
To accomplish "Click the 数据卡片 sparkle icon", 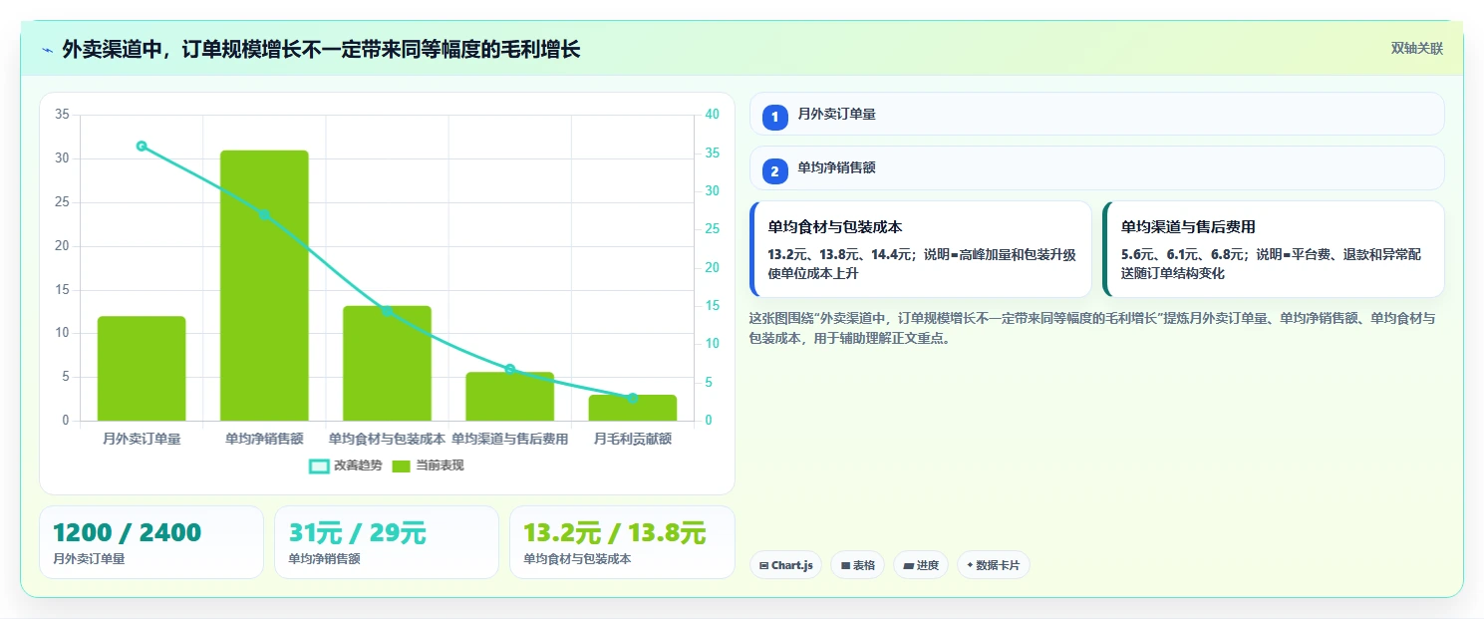I will (x=970, y=565).
